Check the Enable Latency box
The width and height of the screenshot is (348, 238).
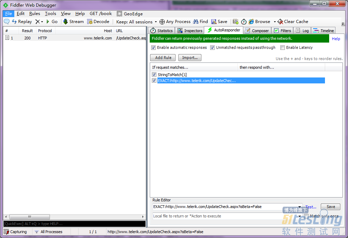coord(282,47)
